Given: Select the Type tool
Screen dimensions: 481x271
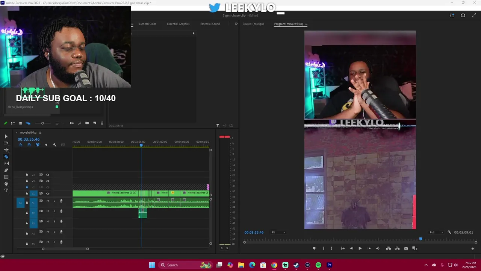Looking at the screenshot, I should 6,190.
